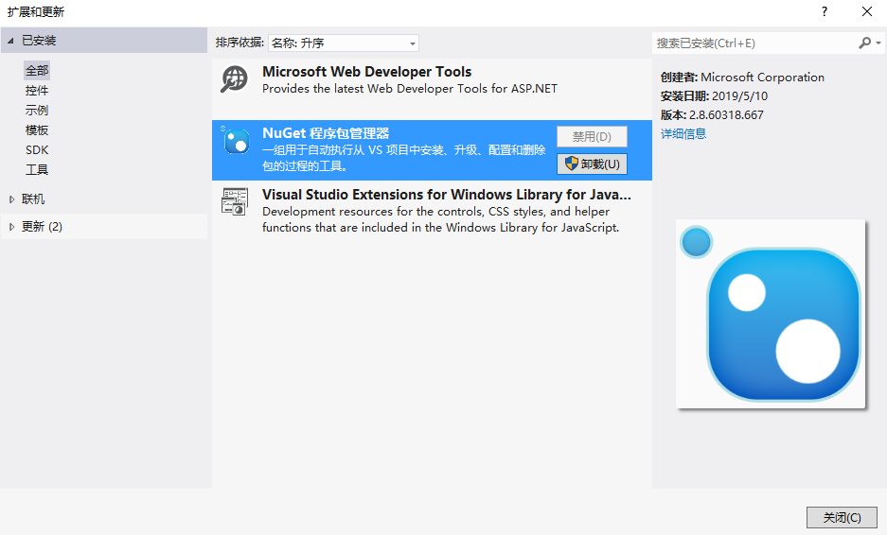Close the 扩展和更新 dialog window
The height and width of the screenshot is (535, 887).
pos(866,11)
